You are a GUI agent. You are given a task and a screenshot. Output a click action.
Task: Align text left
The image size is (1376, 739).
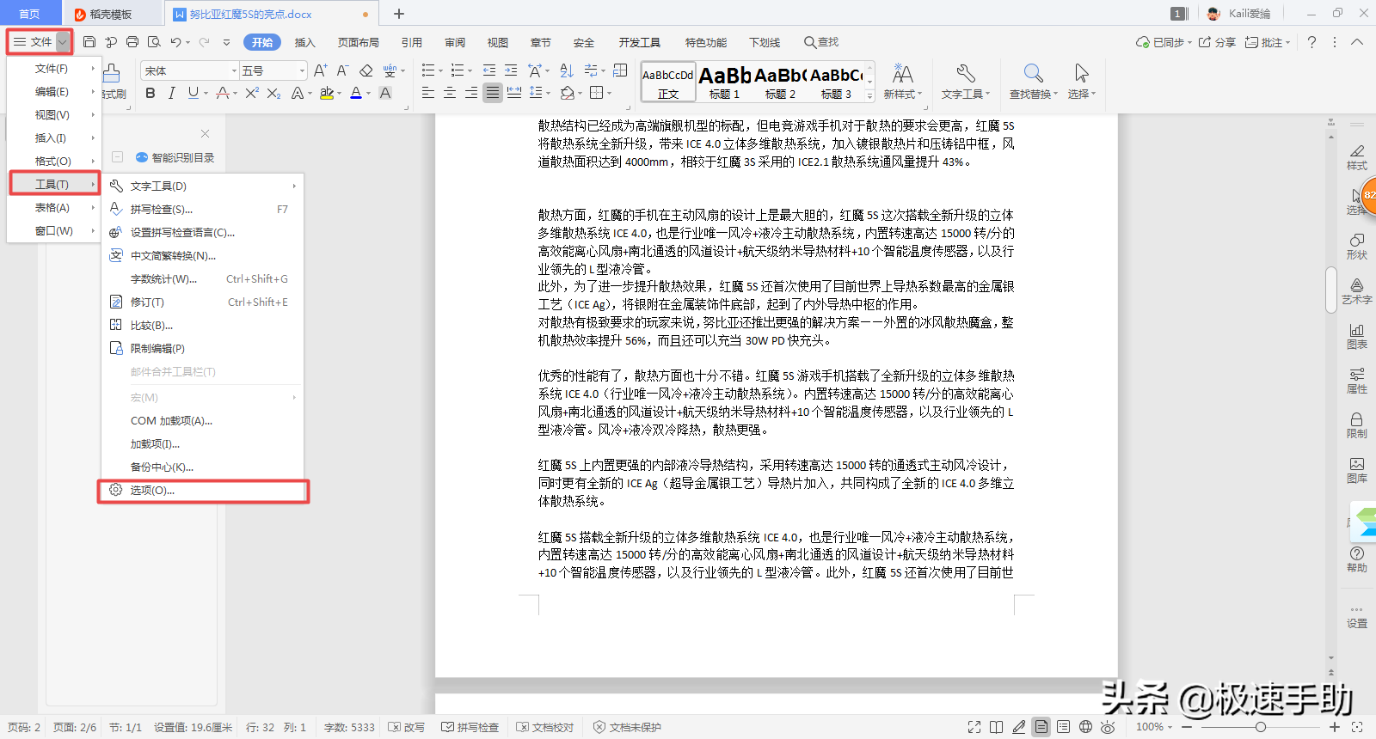pyautogui.click(x=428, y=93)
